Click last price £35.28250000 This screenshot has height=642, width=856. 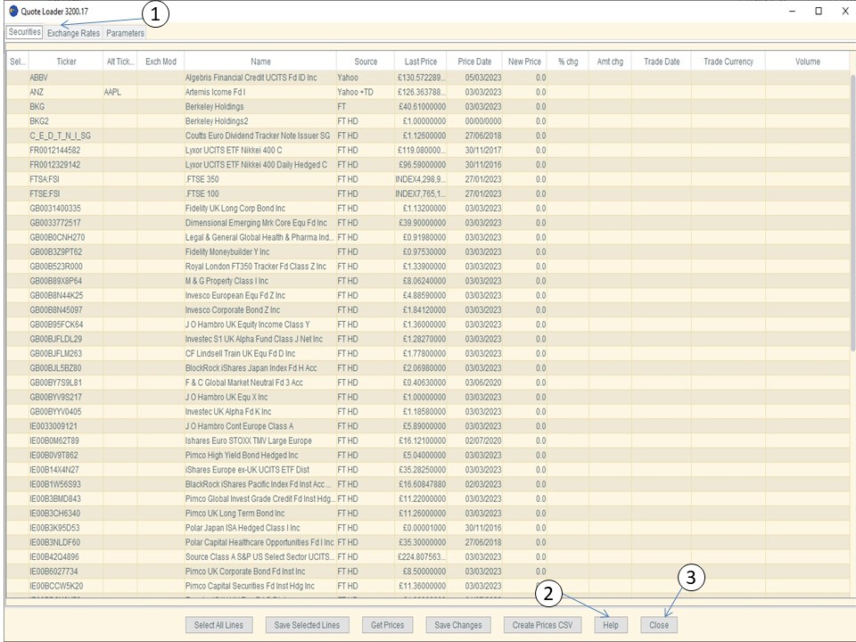tap(420, 470)
